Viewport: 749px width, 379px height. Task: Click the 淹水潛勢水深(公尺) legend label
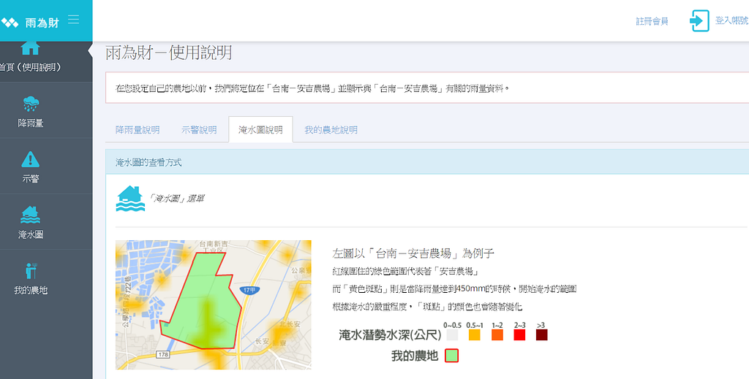coord(390,335)
